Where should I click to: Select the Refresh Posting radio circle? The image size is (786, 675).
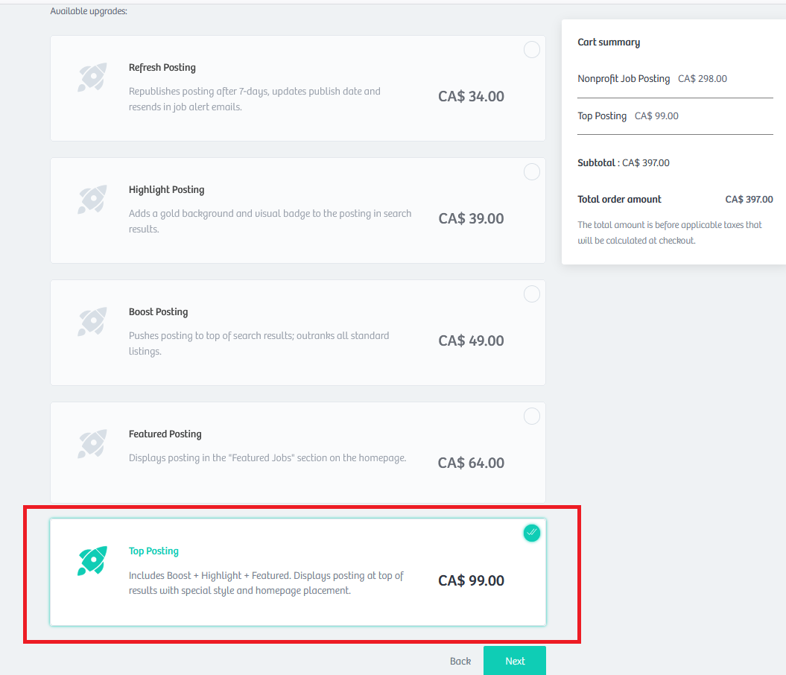click(531, 50)
